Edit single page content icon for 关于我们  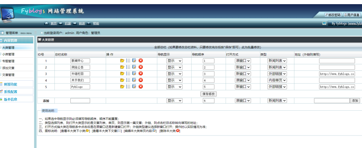coord(134,80)
